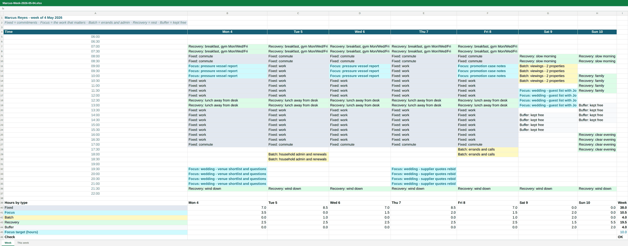Click the 06:00 time cell
Screen dimensions: 628x246
click(95, 37)
